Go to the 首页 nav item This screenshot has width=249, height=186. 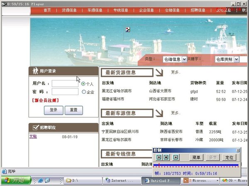[47, 10]
